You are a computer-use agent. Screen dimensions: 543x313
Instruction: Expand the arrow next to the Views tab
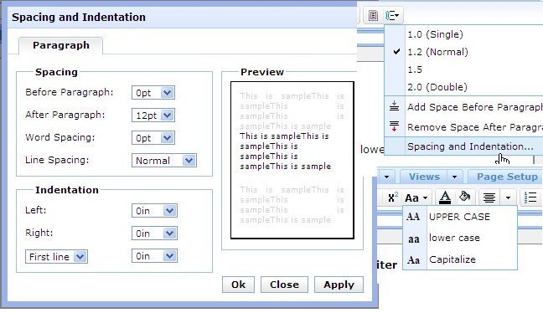[455, 177]
